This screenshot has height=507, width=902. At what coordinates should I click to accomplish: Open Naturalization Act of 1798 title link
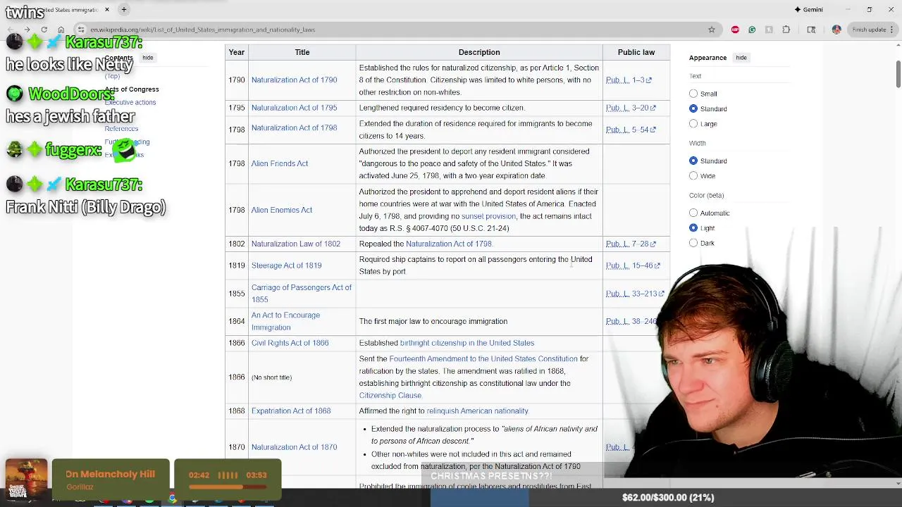point(294,127)
